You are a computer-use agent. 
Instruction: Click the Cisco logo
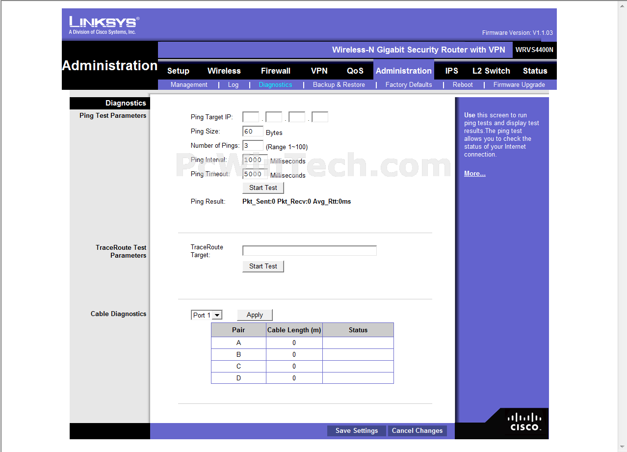pos(525,422)
